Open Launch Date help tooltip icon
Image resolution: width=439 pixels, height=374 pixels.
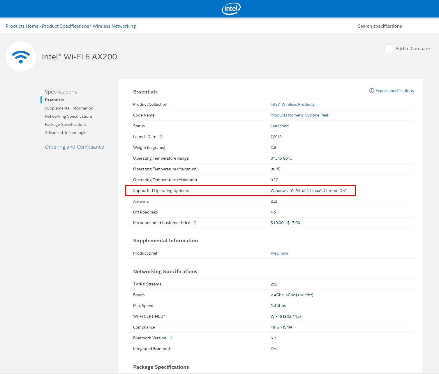click(x=161, y=137)
